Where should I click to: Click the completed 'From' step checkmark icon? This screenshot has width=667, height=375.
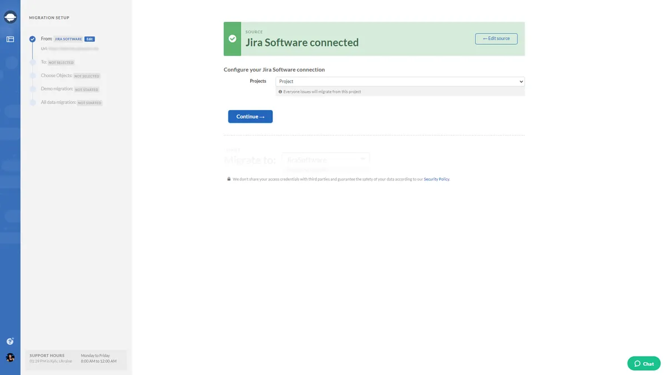tap(32, 39)
